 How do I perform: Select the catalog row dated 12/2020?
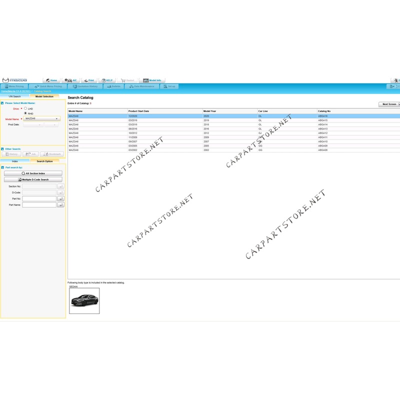(234, 116)
